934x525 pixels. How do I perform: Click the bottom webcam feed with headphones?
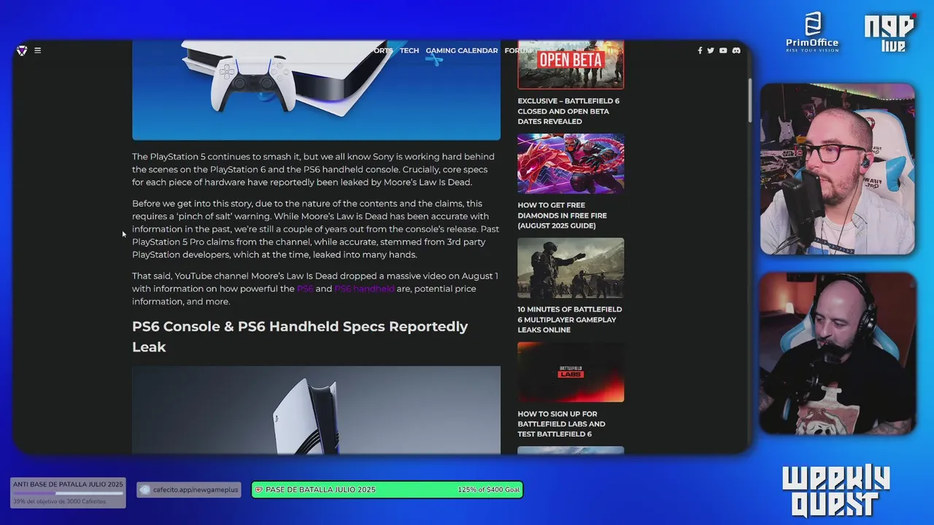[837, 354]
